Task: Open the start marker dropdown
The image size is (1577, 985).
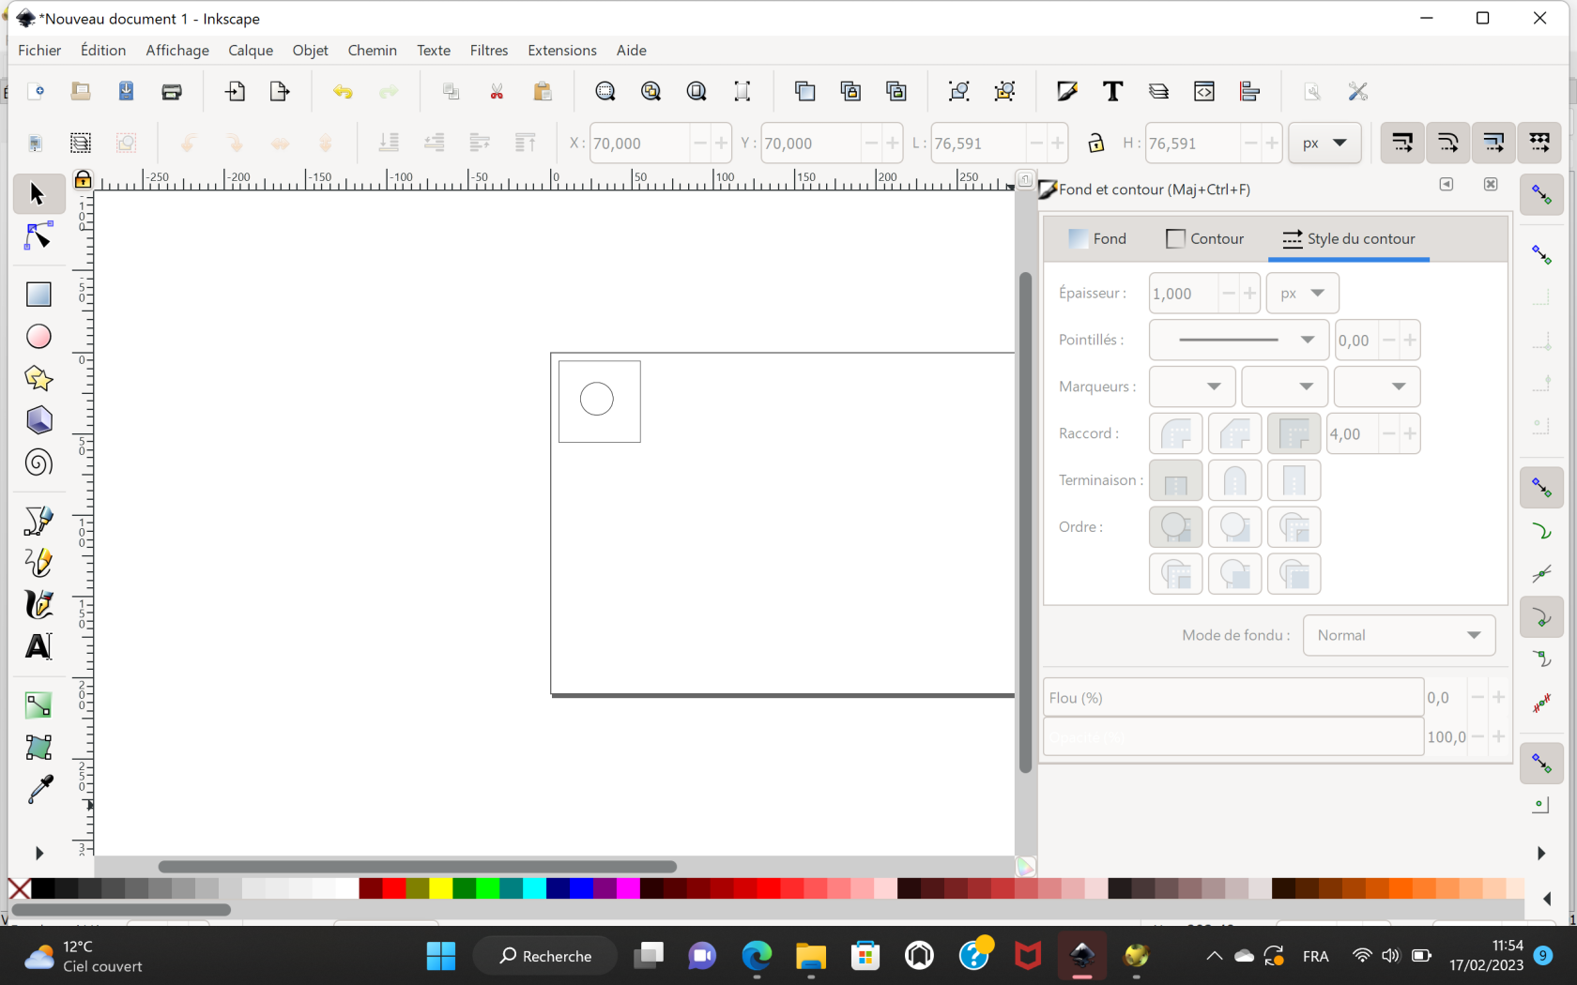Action: [1192, 386]
